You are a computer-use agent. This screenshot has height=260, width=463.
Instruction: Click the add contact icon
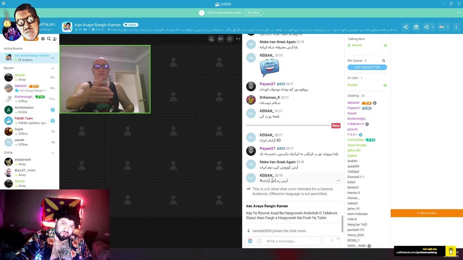click(x=55, y=39)
